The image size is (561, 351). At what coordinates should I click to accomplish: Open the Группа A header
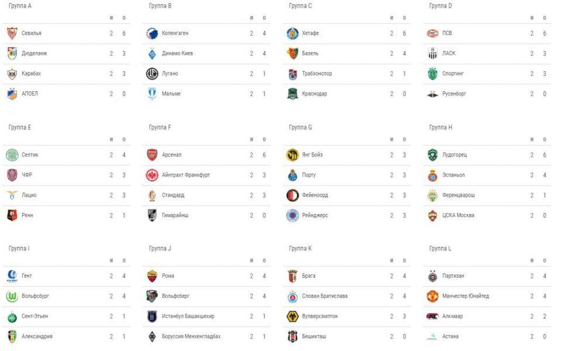click(x=20, y=6)
